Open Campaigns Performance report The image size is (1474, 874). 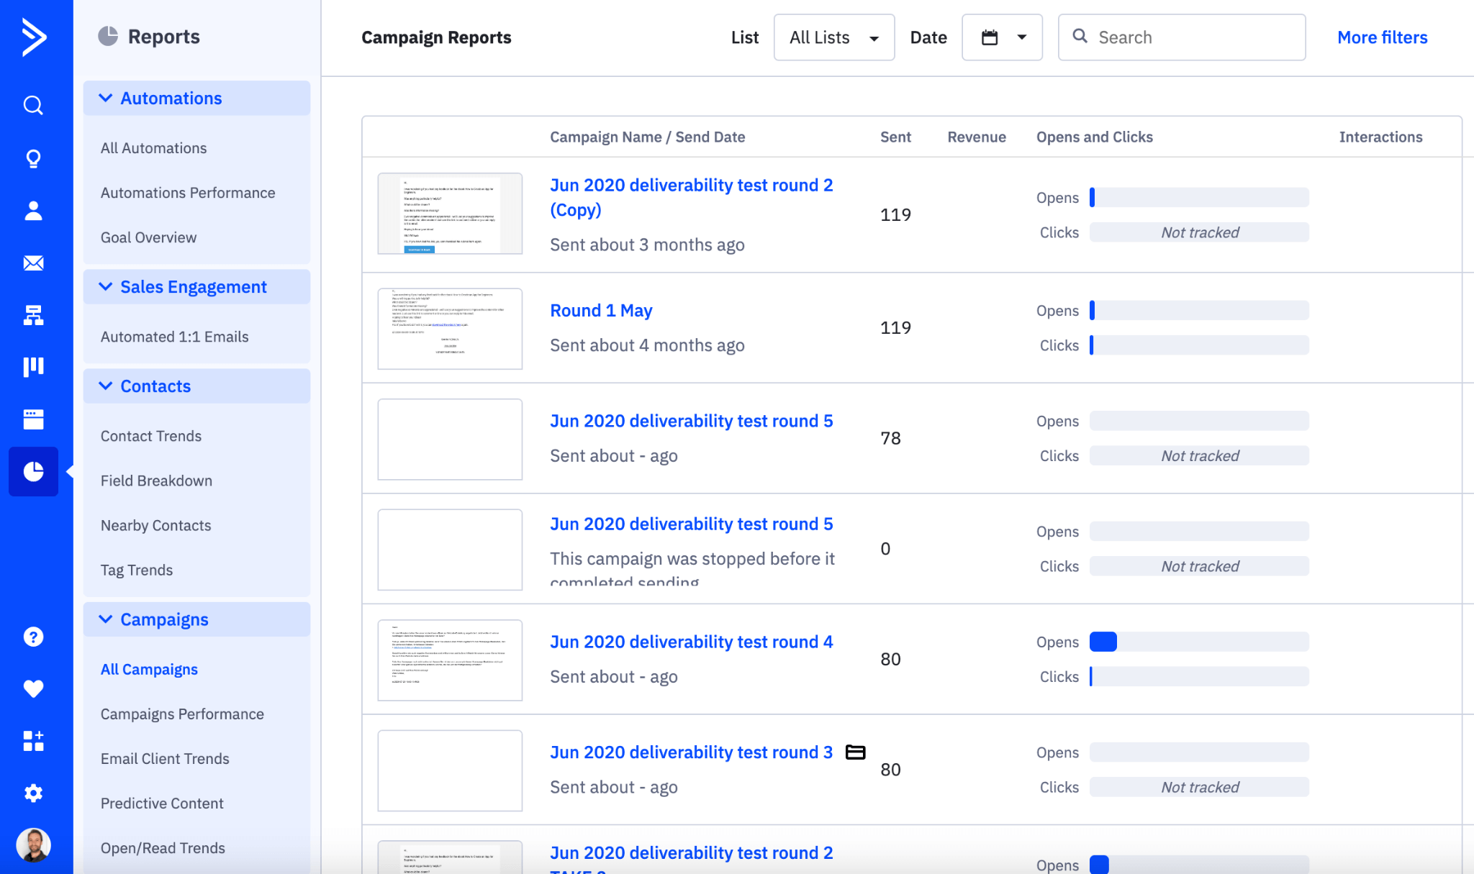point(182,714)
